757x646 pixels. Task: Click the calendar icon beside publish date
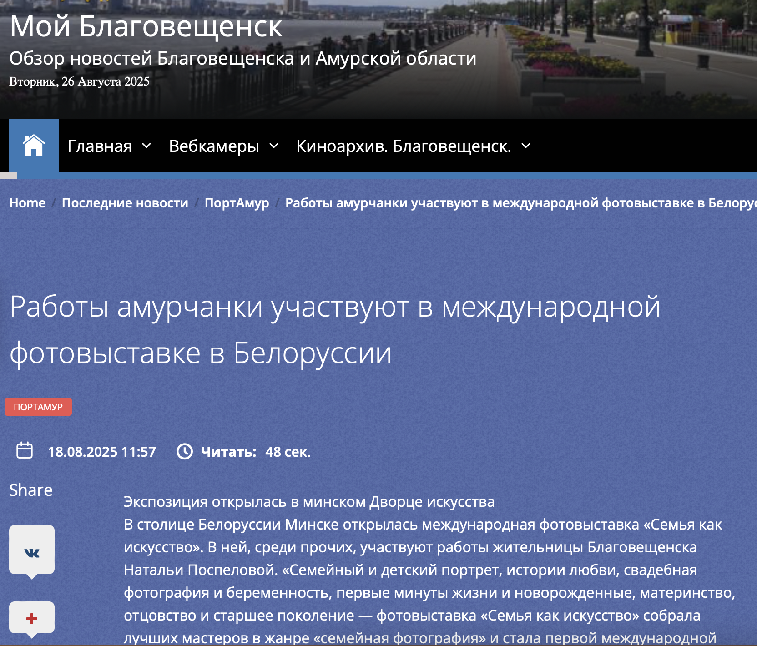25,451
